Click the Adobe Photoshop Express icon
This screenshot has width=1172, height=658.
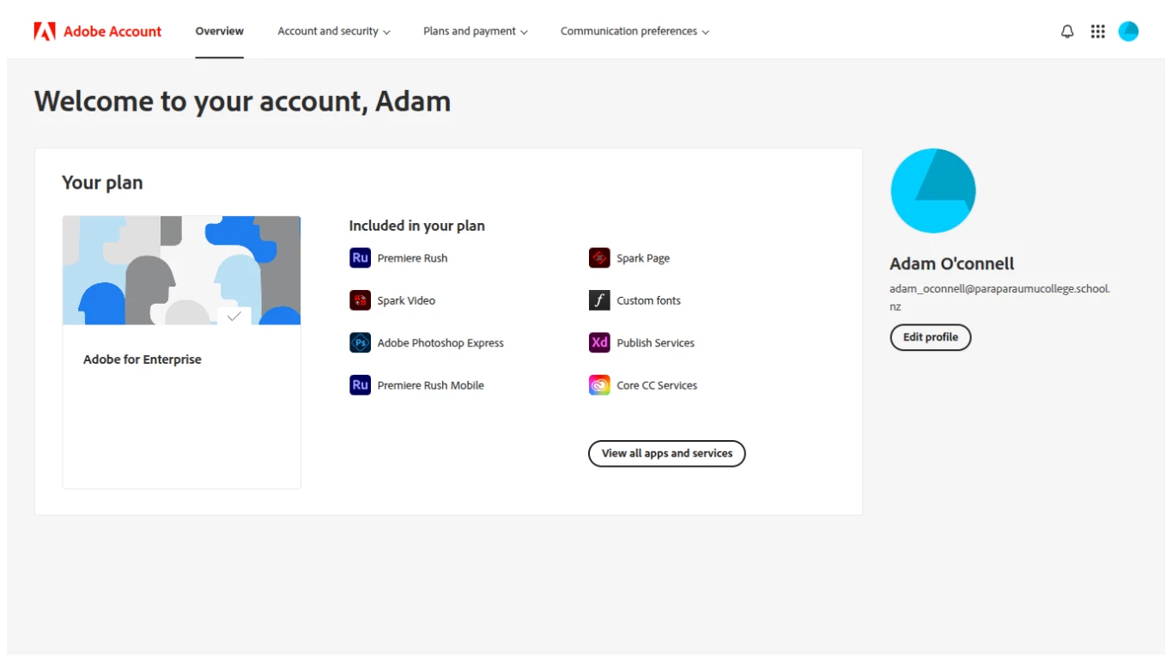(x=360, y=342)
